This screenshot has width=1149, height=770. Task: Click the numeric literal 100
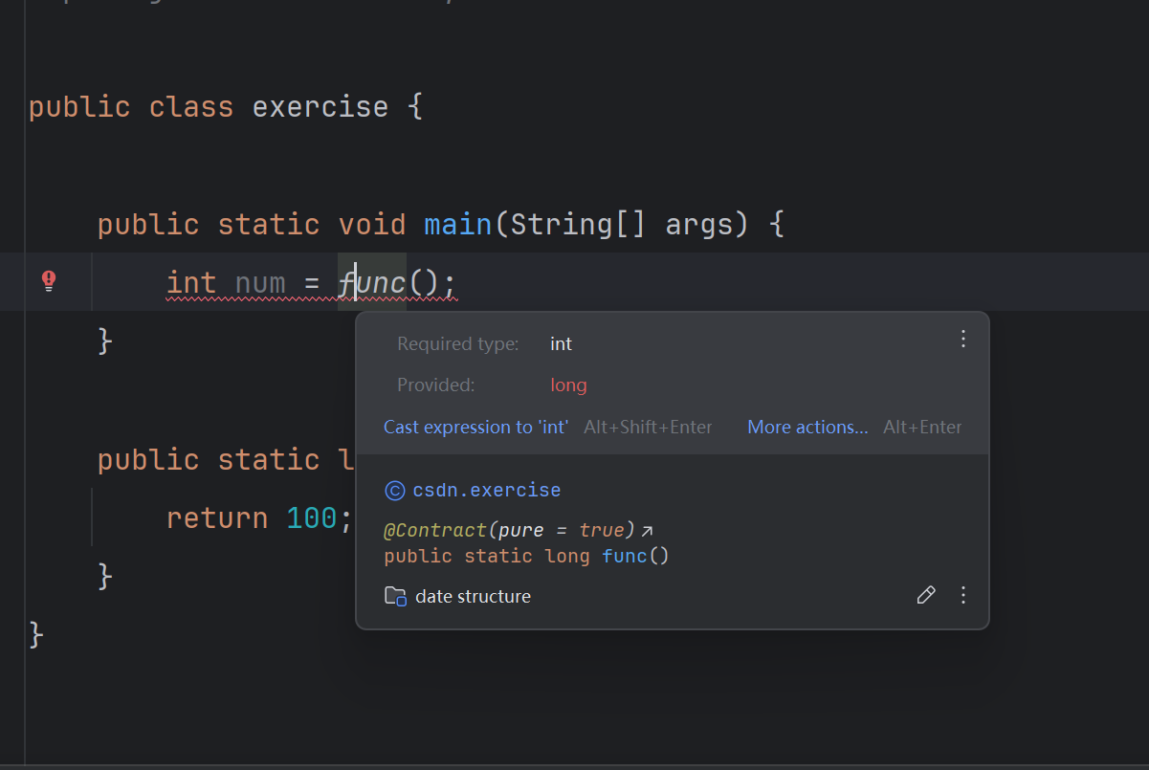(x=312, y=517)
